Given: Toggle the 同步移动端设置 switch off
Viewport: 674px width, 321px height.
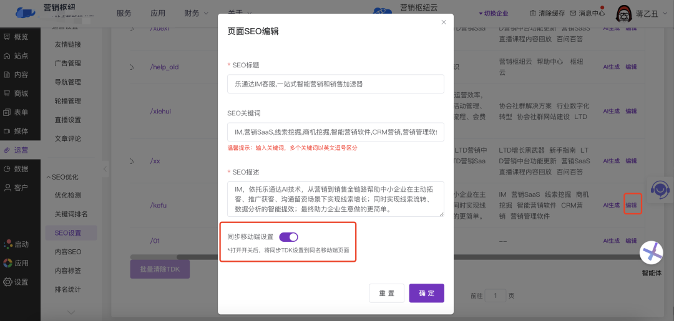Looking at the screenshot, I should [x=288, y=237].
